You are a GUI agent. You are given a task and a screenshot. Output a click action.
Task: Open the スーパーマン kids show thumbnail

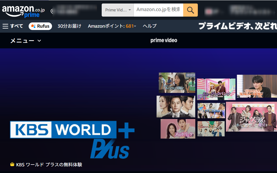(x=211, y=111)
